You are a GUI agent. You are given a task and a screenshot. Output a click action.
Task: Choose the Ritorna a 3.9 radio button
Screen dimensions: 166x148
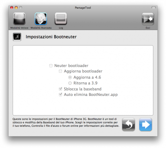pos(70,83)
